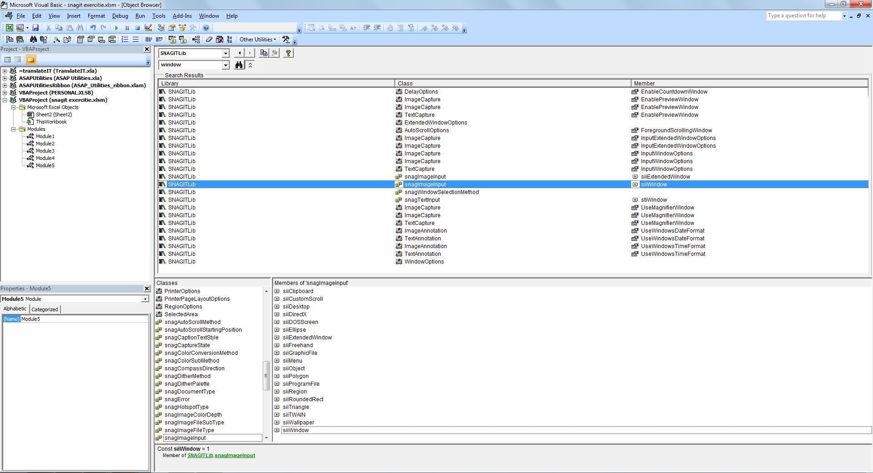Select Module3 in the project tree
Viewport: 873px width, 473px height.
click(45, 151)
